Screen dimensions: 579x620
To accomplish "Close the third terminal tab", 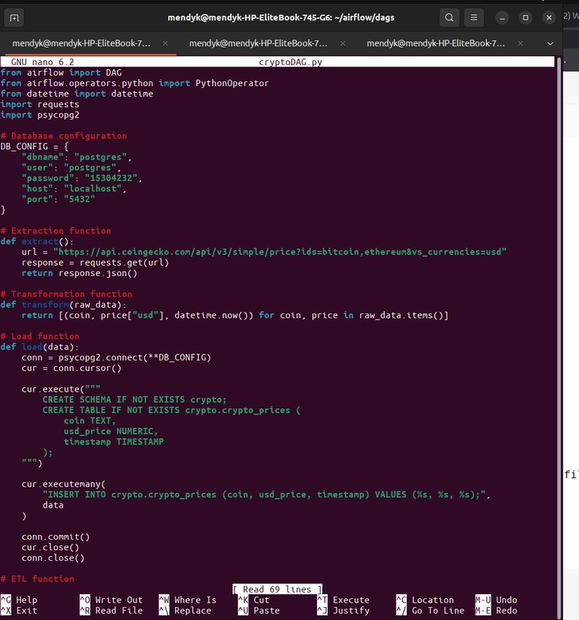I will [x=520, y=43].
